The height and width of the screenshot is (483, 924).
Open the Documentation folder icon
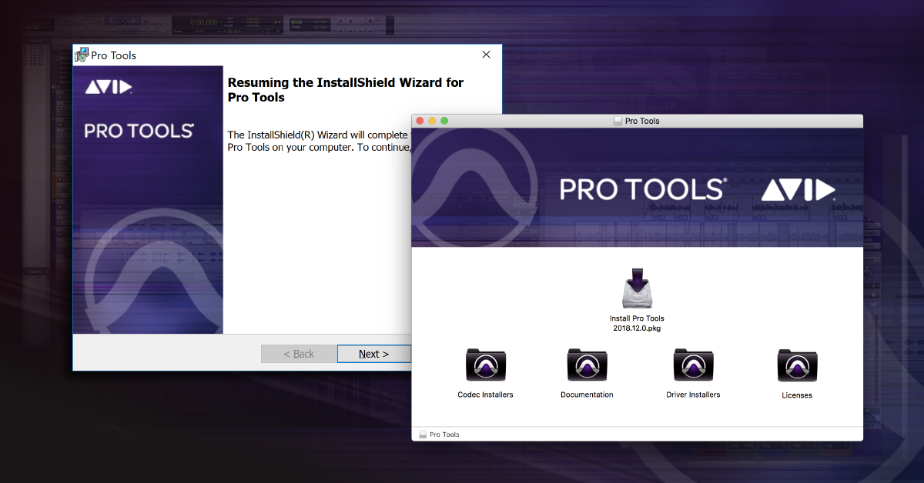[x=588, y=365]
